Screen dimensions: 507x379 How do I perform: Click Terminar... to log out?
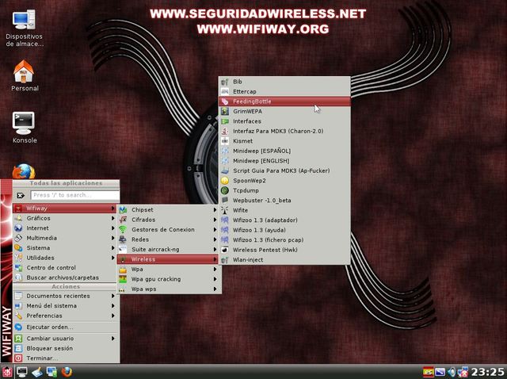pos(65,358)
